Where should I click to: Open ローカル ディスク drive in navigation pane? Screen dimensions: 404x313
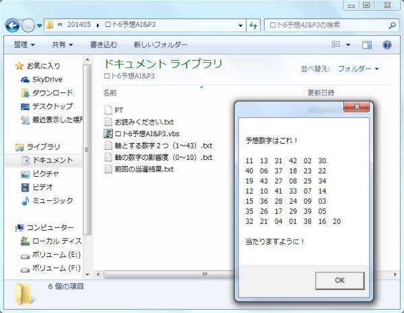51,241
